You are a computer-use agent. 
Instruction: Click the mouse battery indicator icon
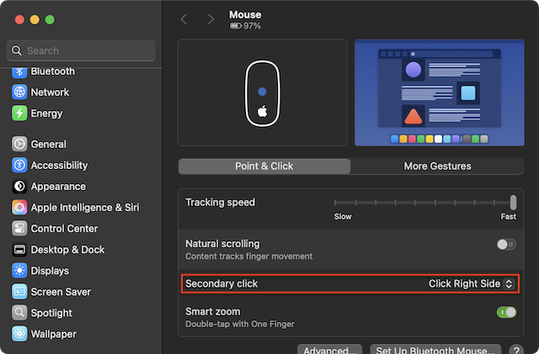click(x=236, y=26)
